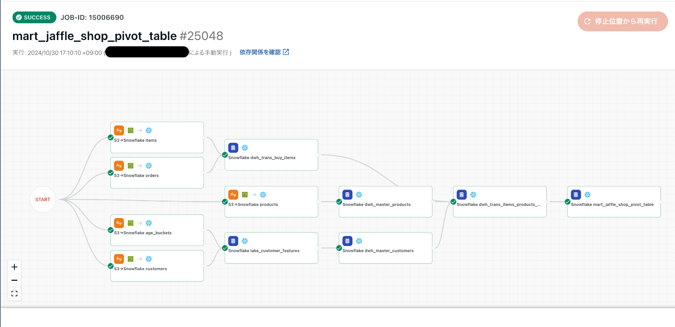Select the S3→Snowflake orders node label

136,176
